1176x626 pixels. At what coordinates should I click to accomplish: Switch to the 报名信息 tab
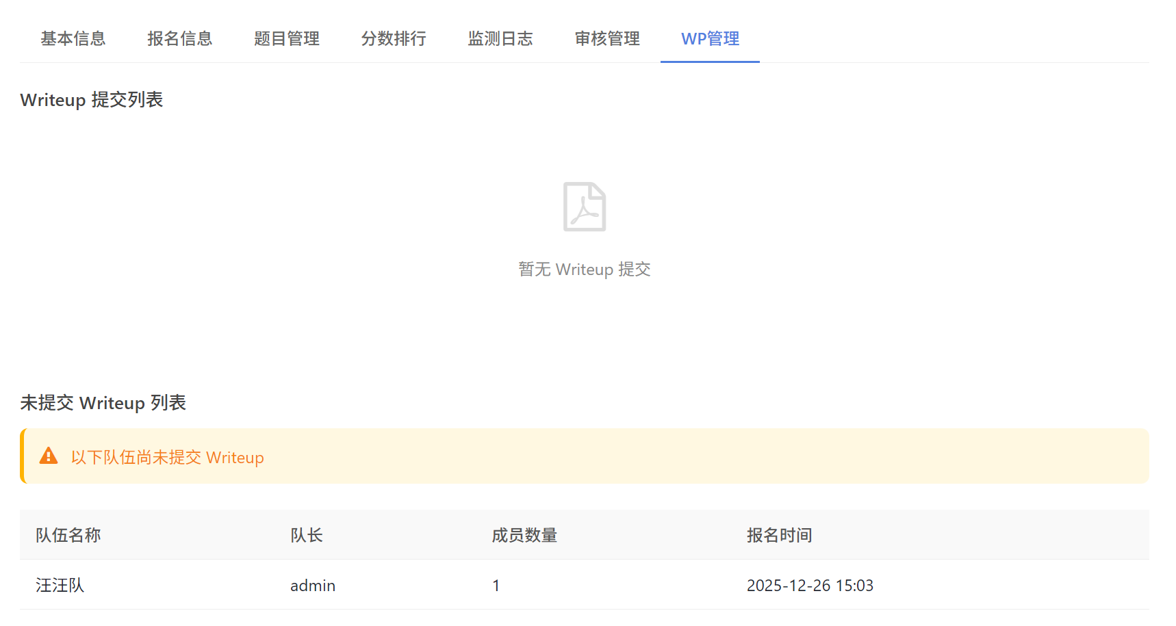179,39
